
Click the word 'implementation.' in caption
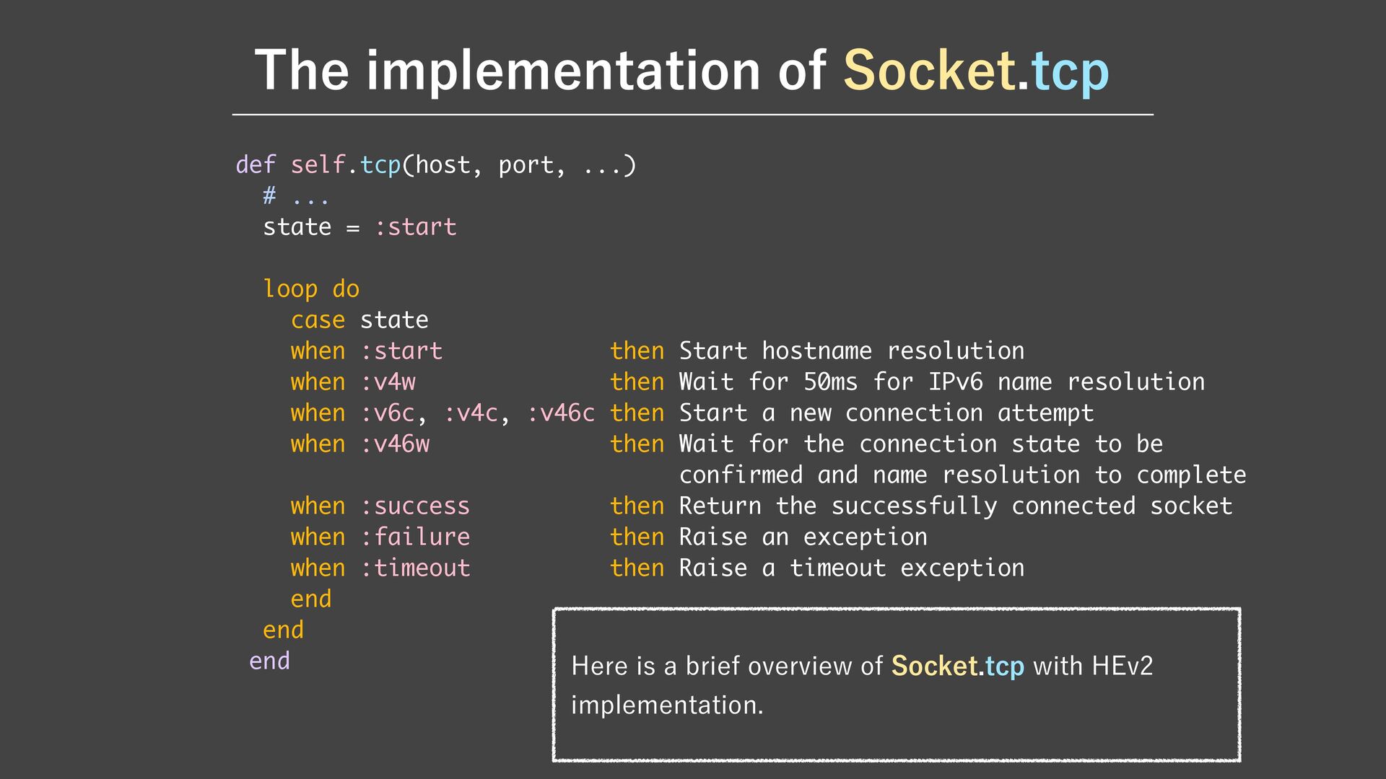667,705
